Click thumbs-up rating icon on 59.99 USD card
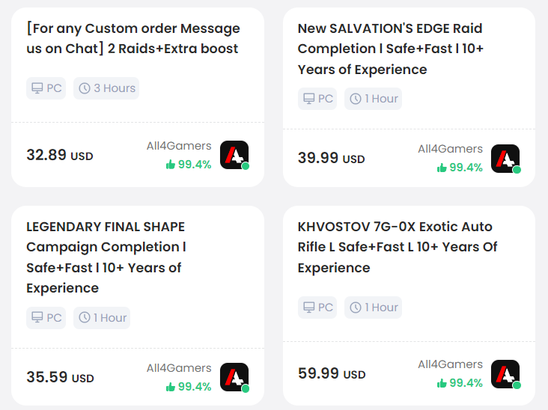This screenshot has height=410, width=548. 442,383
